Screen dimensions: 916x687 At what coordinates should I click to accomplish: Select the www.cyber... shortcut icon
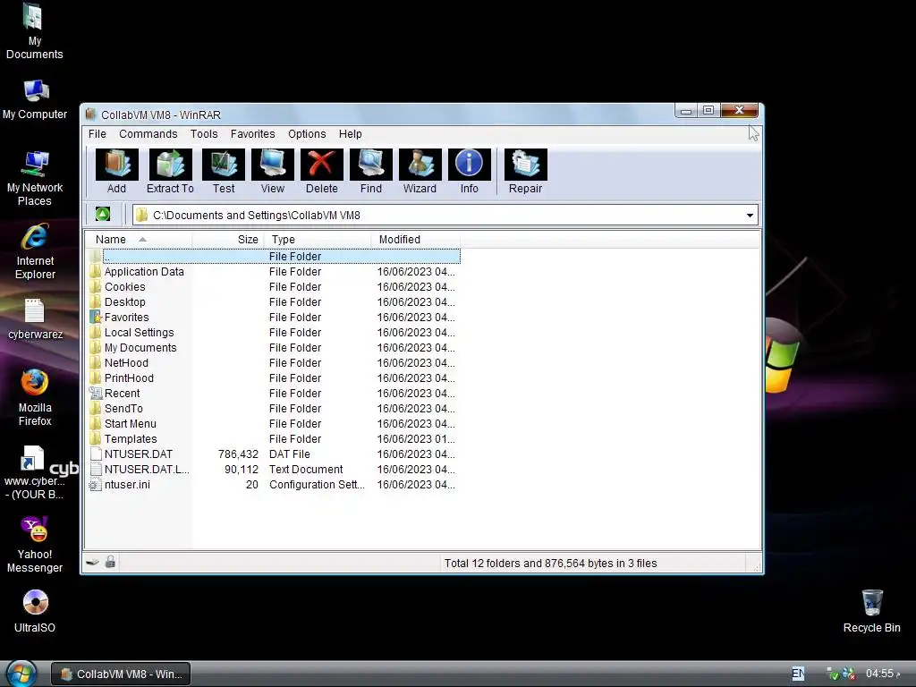point(35,472)
